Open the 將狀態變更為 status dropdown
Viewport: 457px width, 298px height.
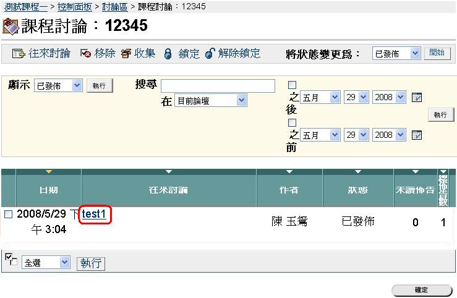click(397, 54)
